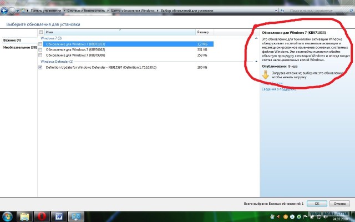Check the KB976662 update checkbox
The width and height of the screenshot is (355, 222).
(x=40, y=49)
